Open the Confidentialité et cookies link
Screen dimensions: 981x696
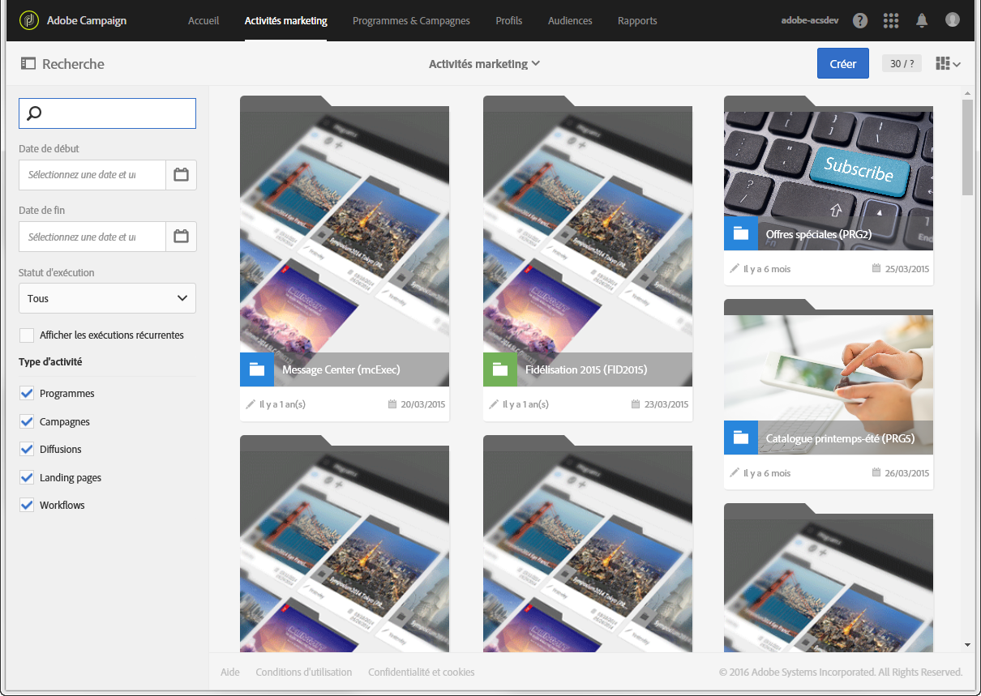coord(422,673)
